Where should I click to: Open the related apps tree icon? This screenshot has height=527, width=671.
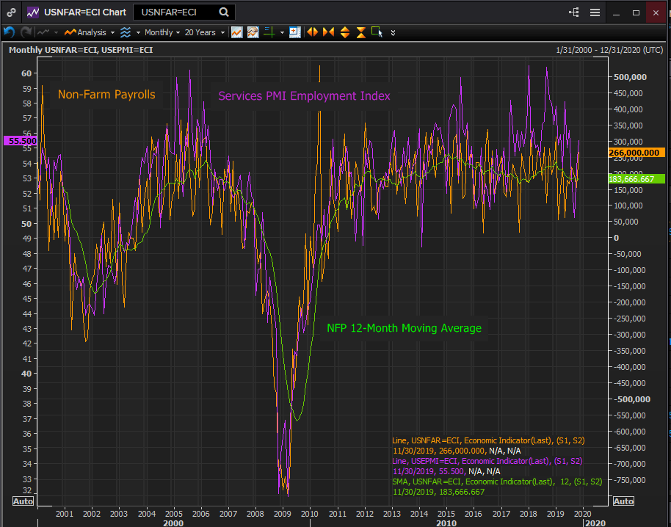point(574,12)
